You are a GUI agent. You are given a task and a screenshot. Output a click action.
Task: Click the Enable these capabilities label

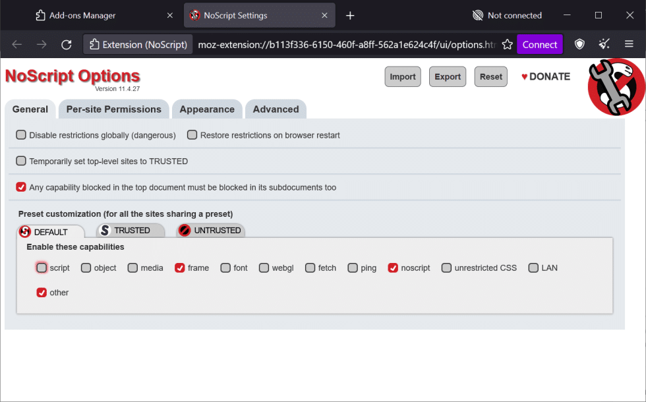(x=75, y=246)
